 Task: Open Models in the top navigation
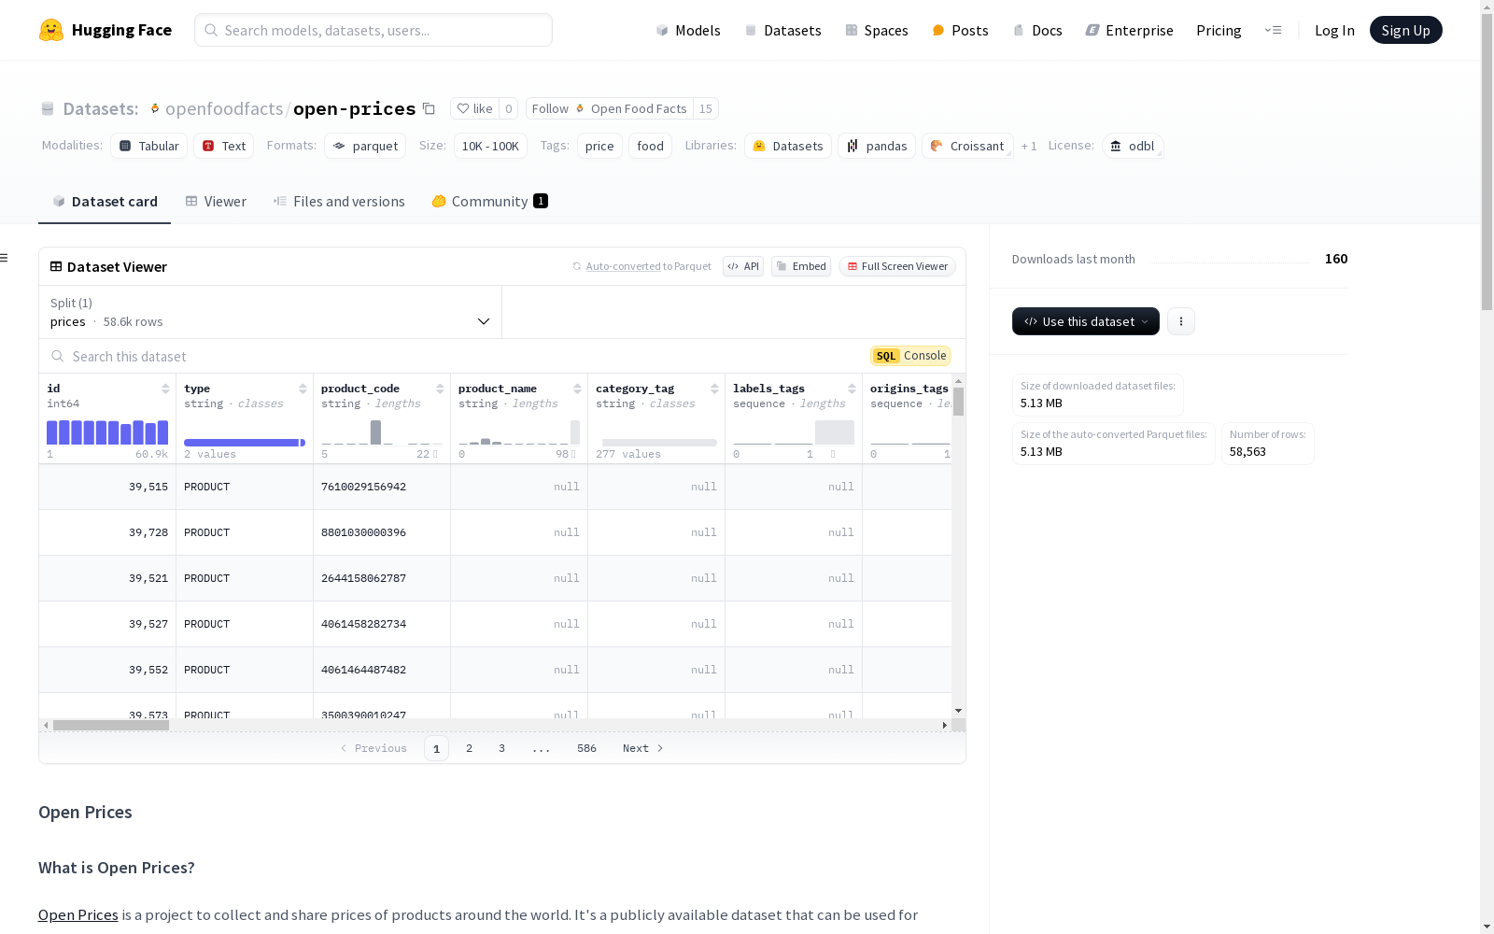(x=688, y=30)
